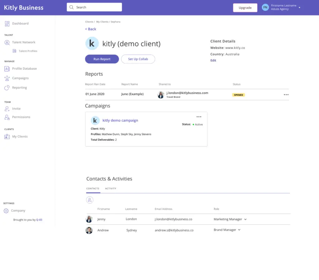Select the Invite icon under Team
The image size is (319, 280).
click(x=7, y=108)
